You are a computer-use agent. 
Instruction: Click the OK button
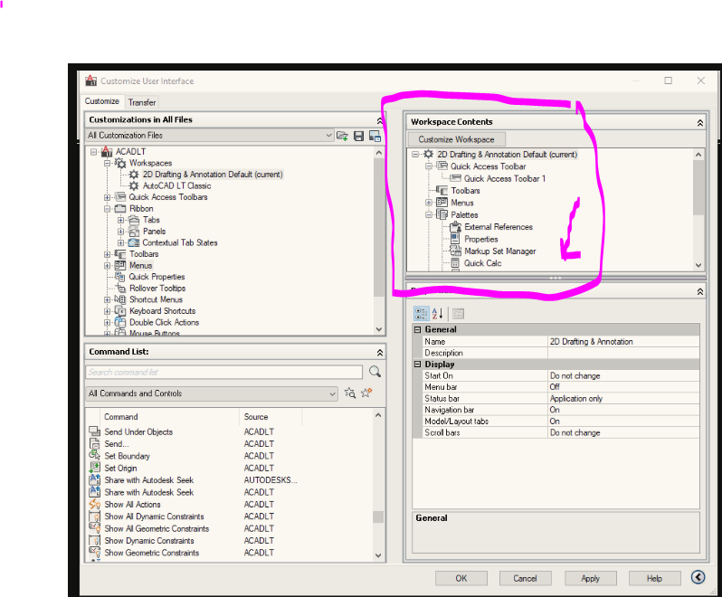461,578
